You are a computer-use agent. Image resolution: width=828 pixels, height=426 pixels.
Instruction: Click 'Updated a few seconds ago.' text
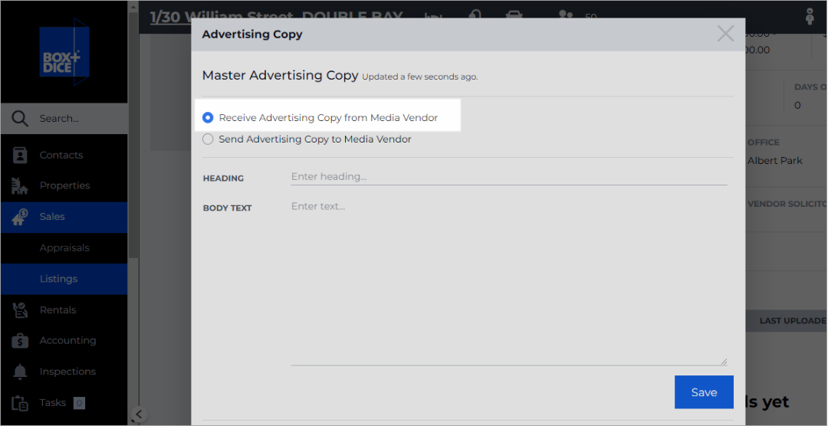pyautogui.click(x=420, y=77)
